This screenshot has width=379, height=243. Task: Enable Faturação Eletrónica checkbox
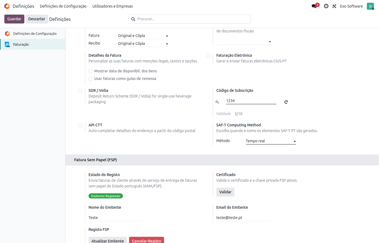[208, 56]
